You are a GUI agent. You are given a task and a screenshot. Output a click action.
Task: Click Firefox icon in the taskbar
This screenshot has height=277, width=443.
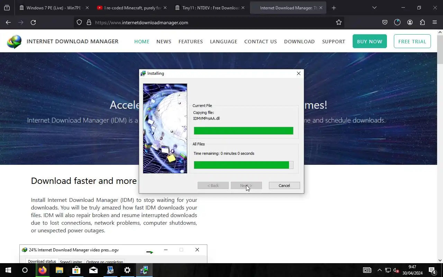(43, 270)
